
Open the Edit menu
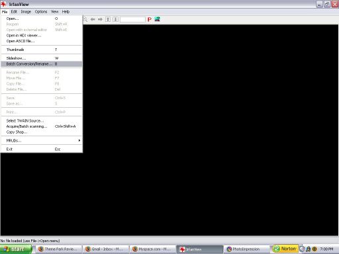point(14,12)
